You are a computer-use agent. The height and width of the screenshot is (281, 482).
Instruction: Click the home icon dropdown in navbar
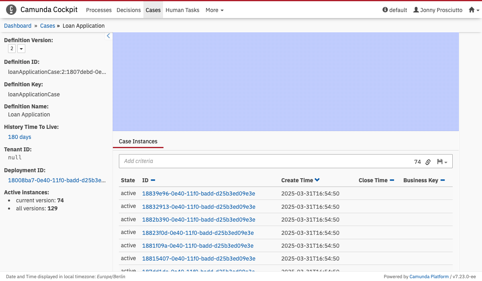pyautogui.click(x=474, y=10)
